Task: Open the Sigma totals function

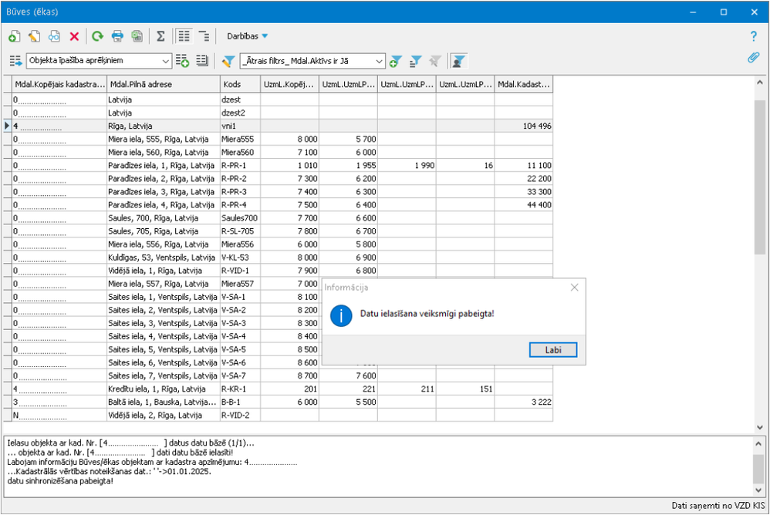Action: (x=160, y=36)
